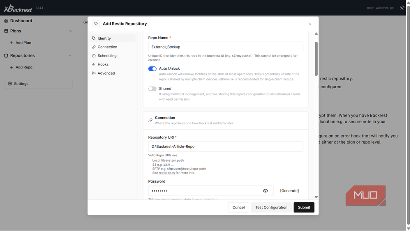411x231 pixels.
Task: Click the dialog scrollbar down arrow
Action: point(316,197)
